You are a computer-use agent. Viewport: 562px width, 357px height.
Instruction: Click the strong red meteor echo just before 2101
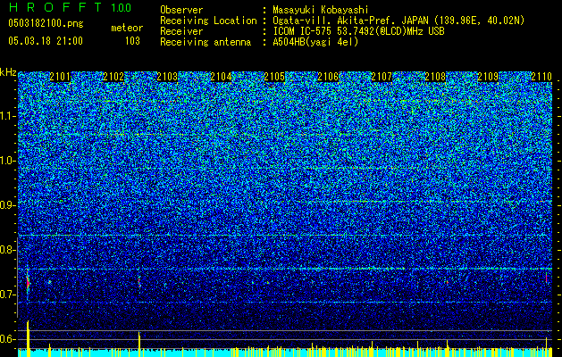pos(28,283)
